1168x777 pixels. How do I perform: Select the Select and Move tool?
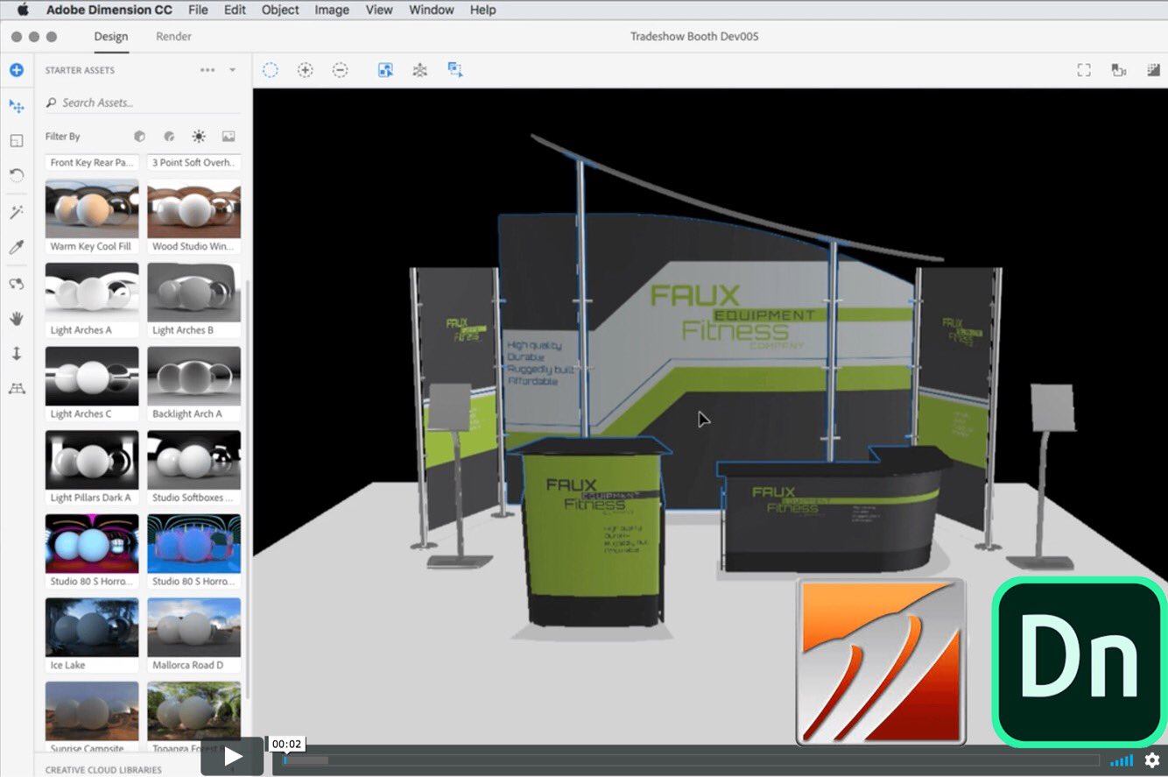coord(17,106)
